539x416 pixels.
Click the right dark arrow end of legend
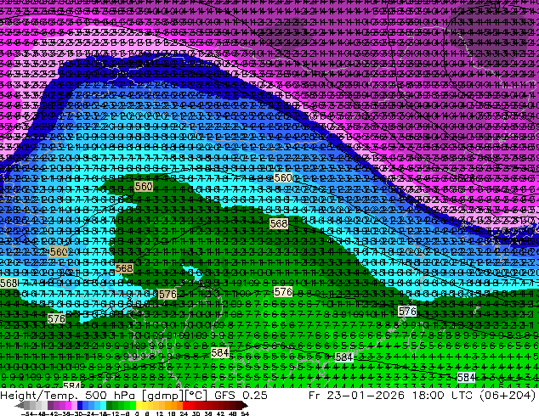click(245, 406)
